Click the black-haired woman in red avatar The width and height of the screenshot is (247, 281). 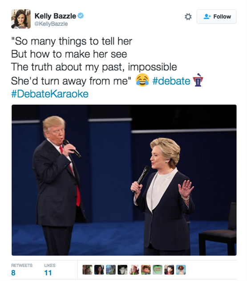tap(169, 270)
